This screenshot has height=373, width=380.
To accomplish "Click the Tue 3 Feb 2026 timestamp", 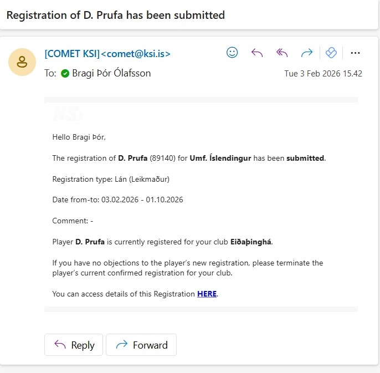I will click(x=323, y=73).
